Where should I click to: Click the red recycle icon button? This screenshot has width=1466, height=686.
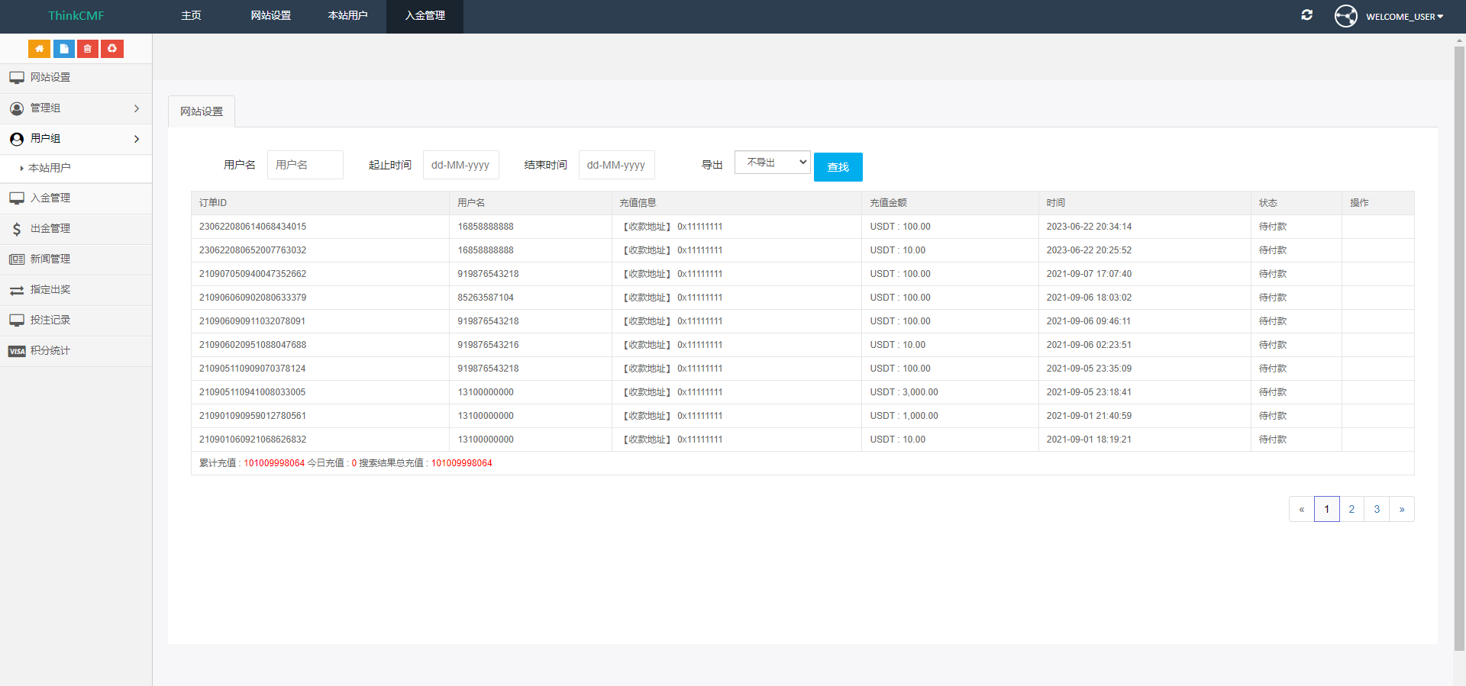pos(112,49)
